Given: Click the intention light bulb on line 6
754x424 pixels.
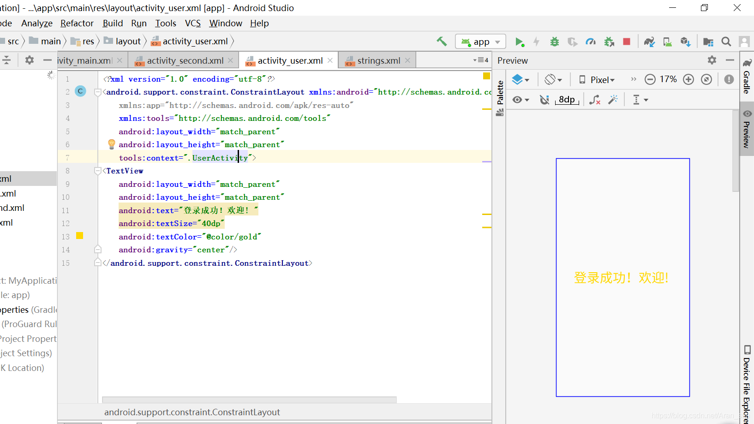Looking at the screenshot, I should 111,144.
